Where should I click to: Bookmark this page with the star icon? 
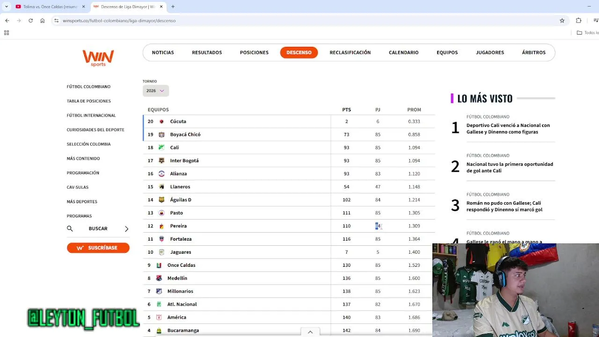click(562, 21)
